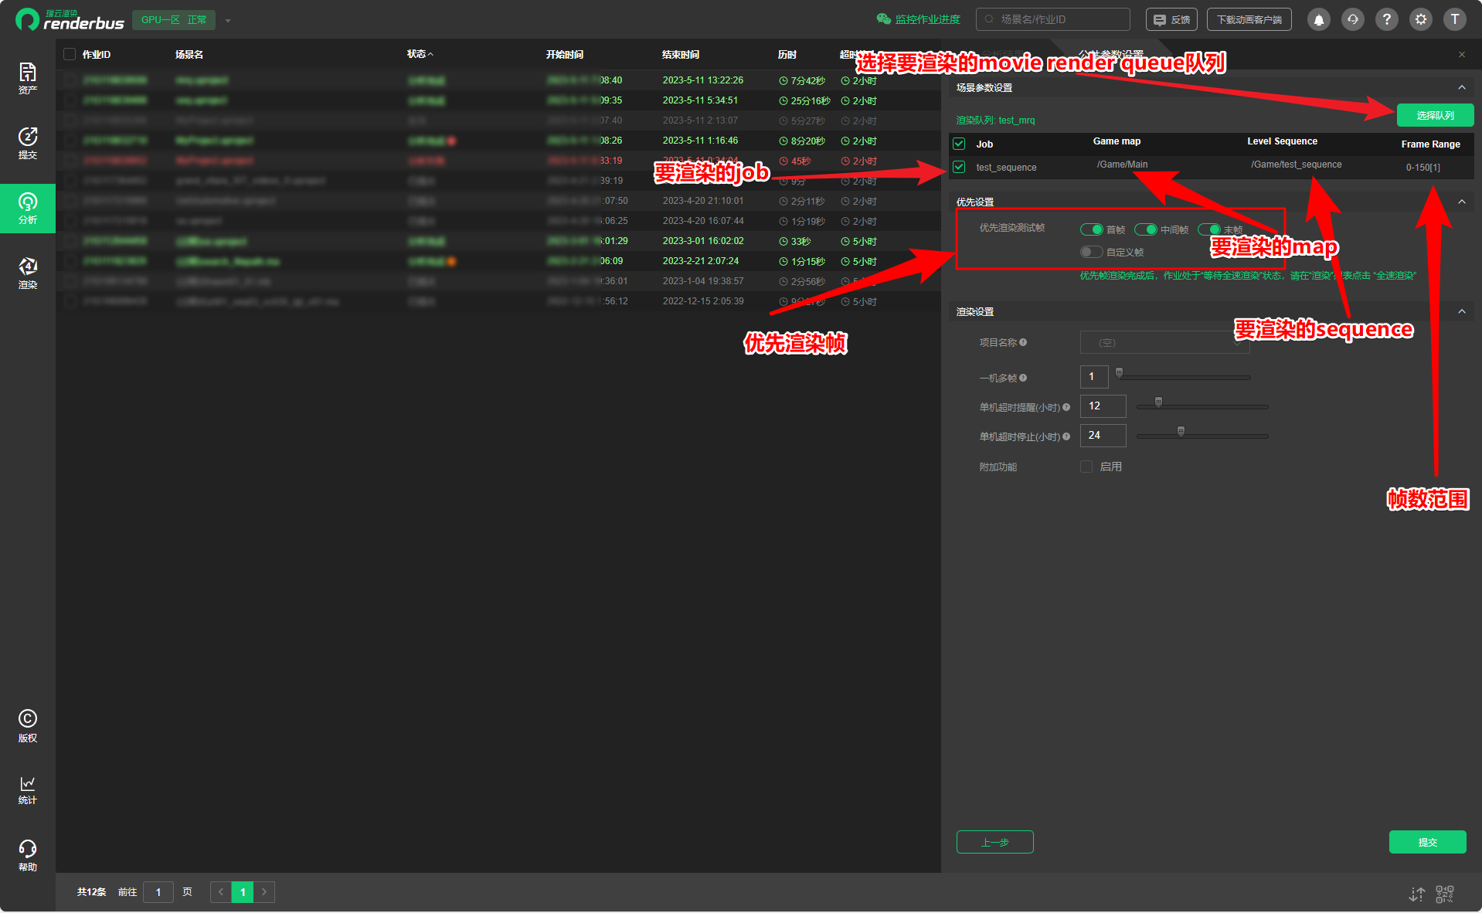Click the 结束时间 column header
This screenshot has height=913, width=1482.
click(681, 54)
